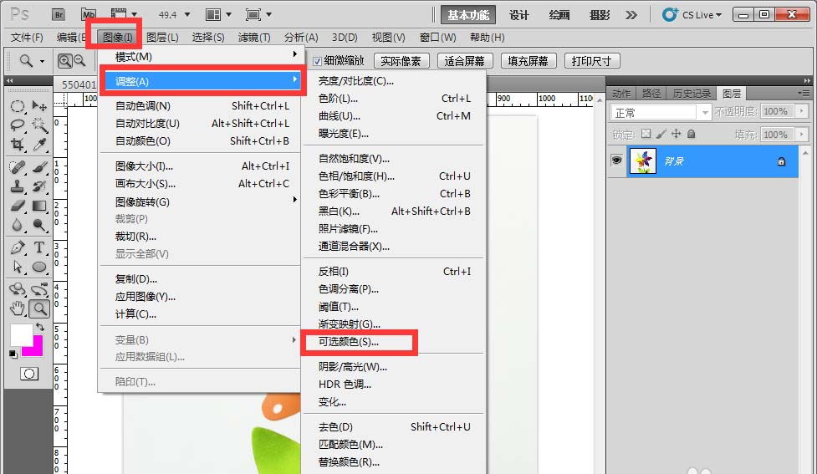Screen dimensions: 817x474
Task: Open the 正常 blend mode dropdown
Action: (661, 112)
